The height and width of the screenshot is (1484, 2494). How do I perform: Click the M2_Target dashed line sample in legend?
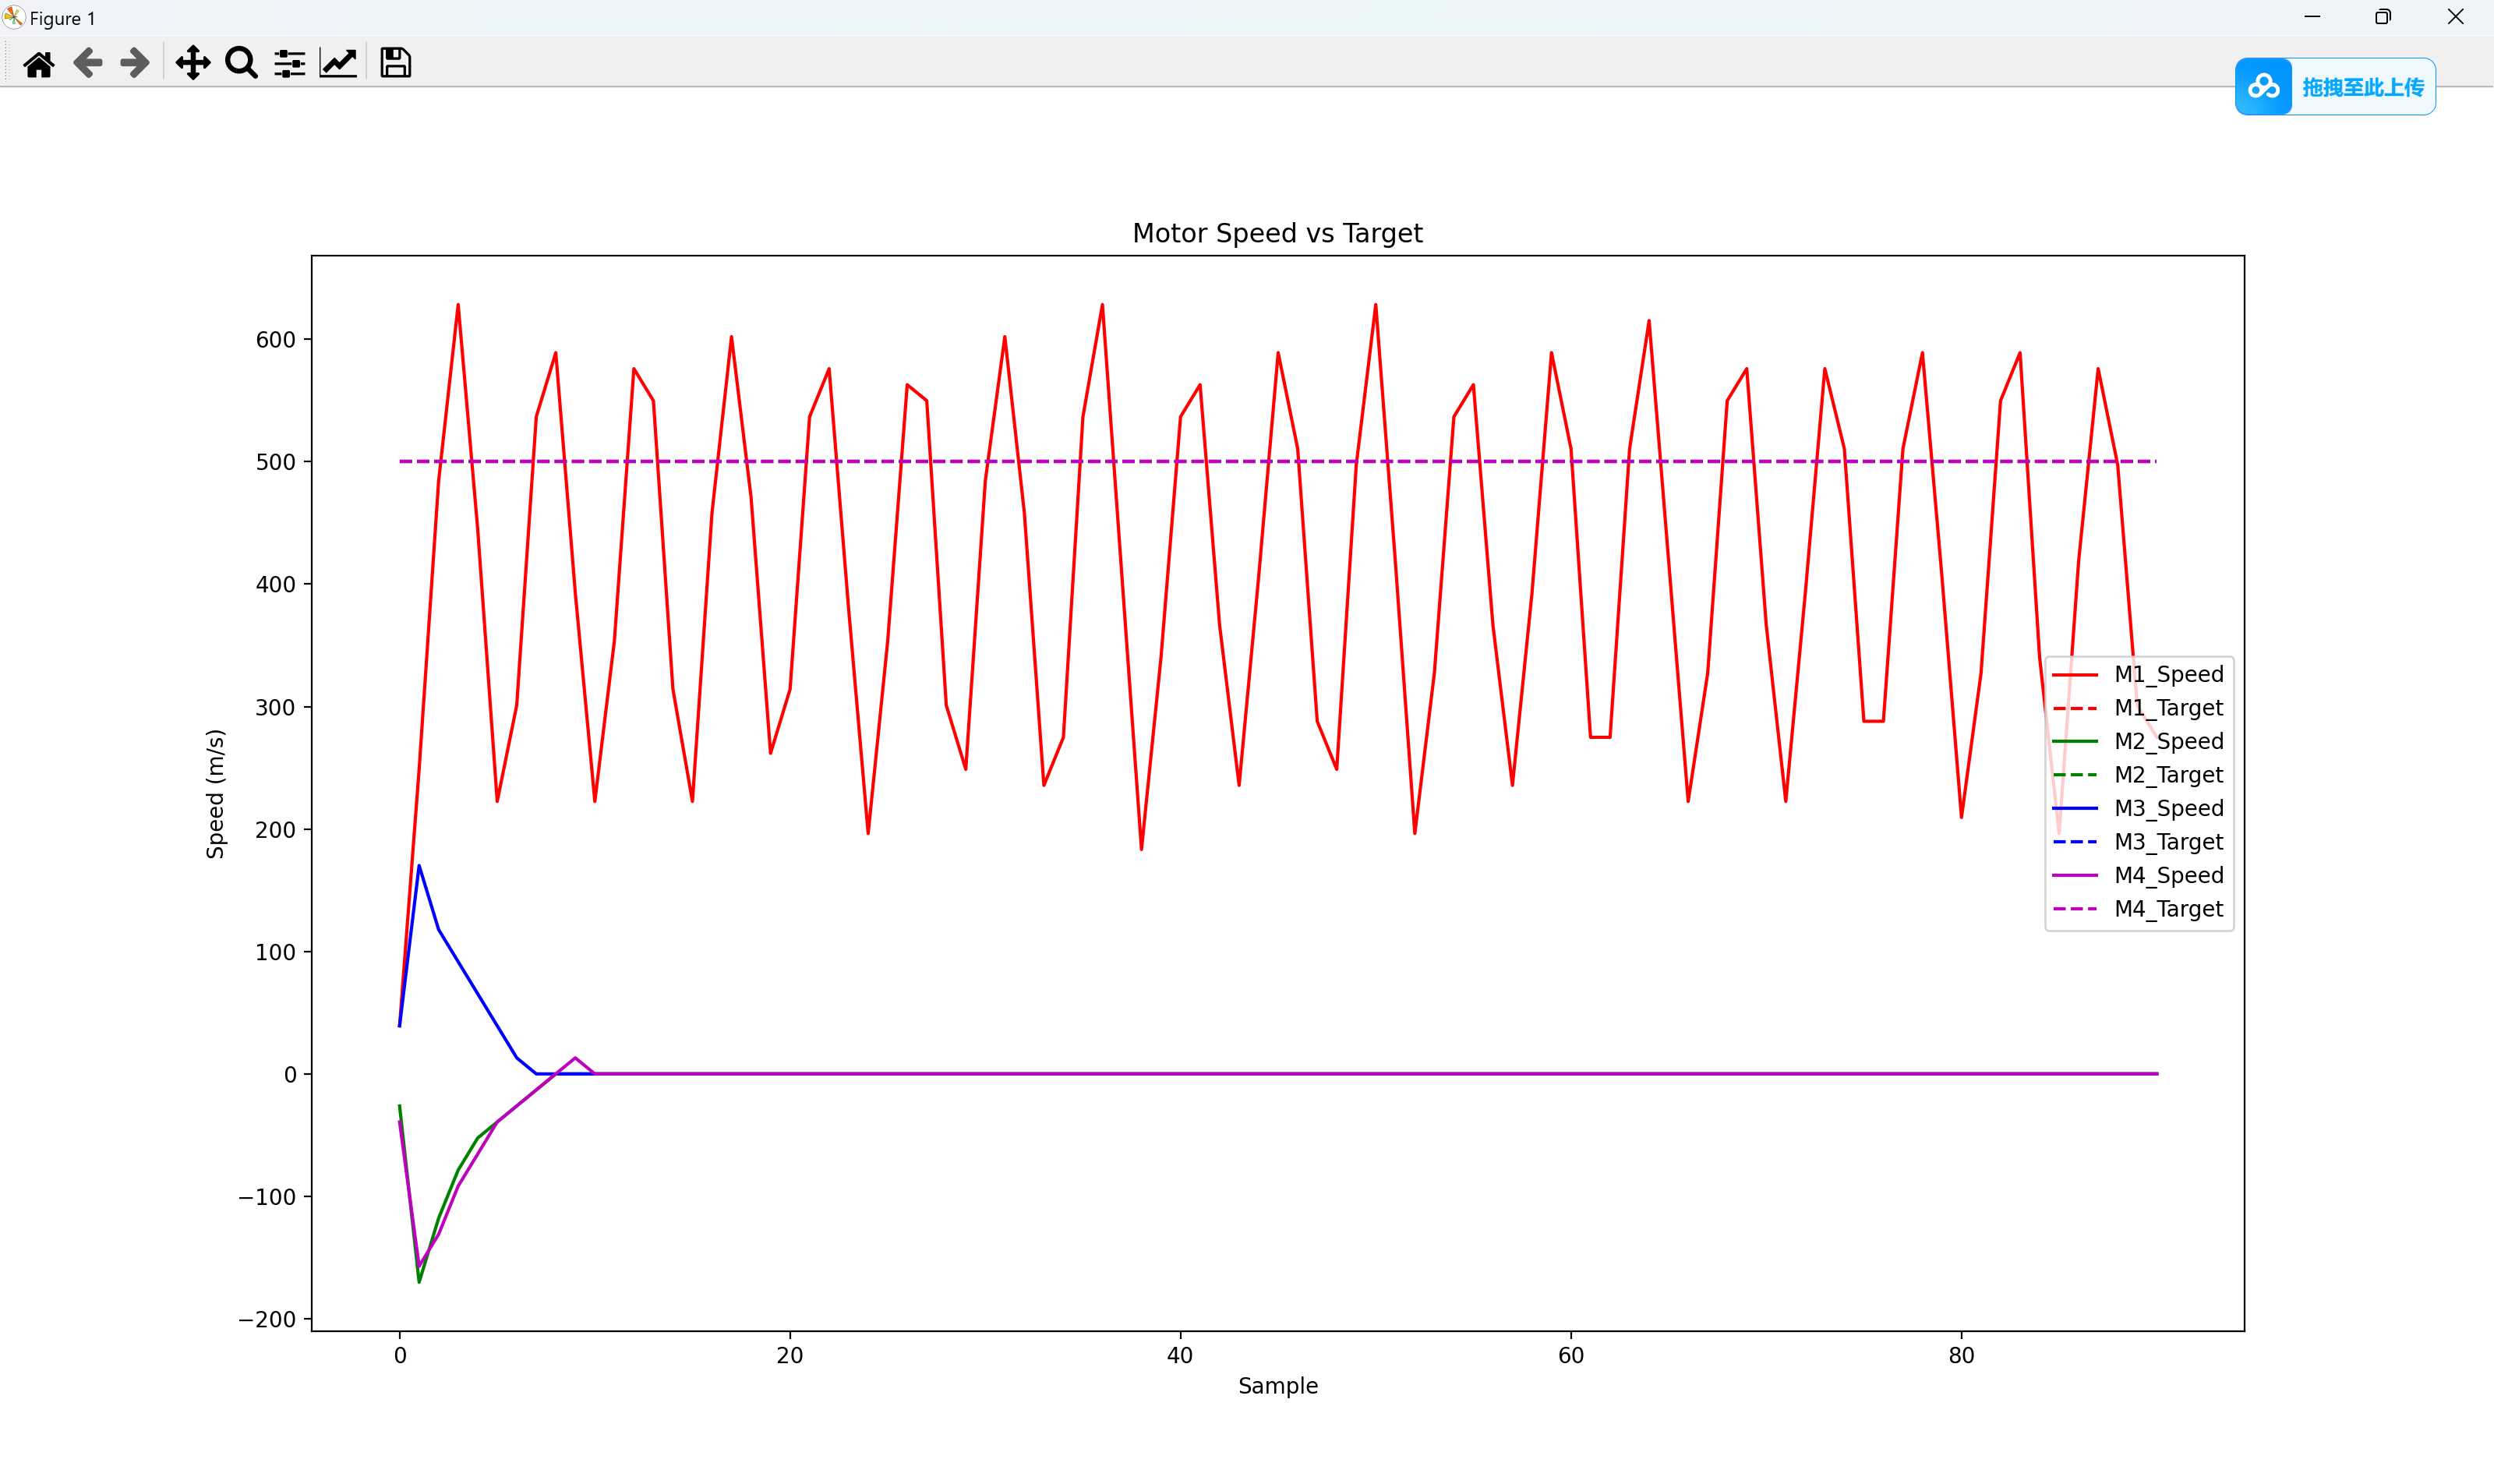click(2074, 775)
